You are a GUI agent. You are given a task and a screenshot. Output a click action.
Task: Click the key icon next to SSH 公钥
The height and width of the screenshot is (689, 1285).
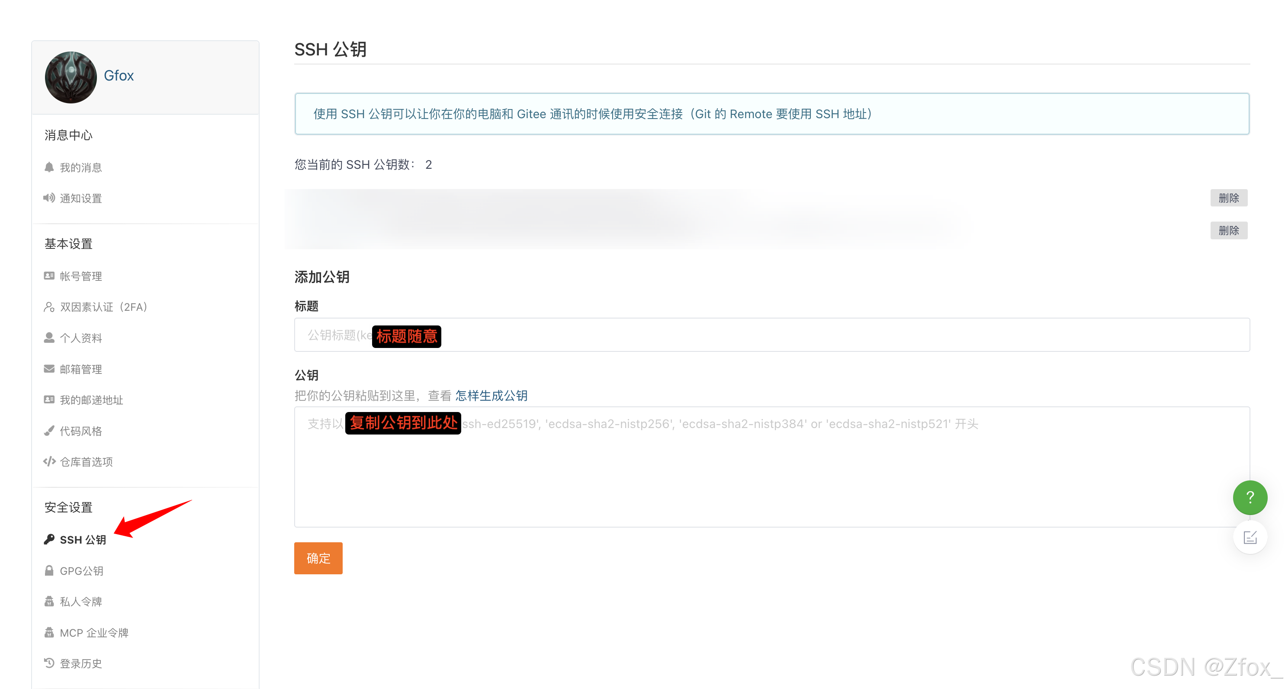[49, 539]
